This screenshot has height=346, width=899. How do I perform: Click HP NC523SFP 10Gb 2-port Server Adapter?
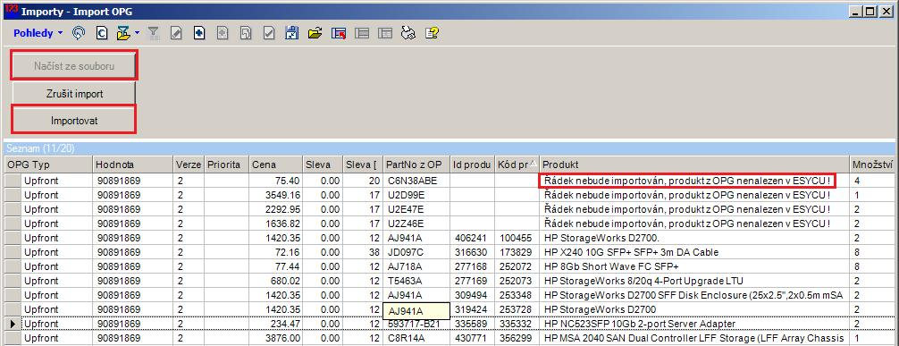[693, 325]
